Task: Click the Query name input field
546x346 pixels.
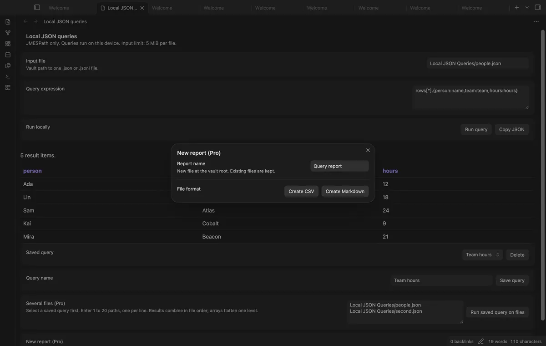Action: (x=441, y=280)
